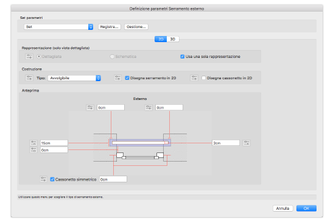Click settings icon beside 6cm field
The image size is (336, 222).
click(x=90, y=107)
